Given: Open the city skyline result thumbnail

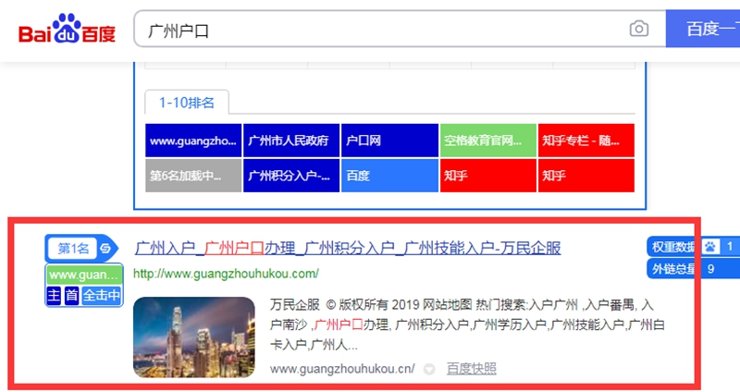Looking at the screenshot, I should 194,337.
